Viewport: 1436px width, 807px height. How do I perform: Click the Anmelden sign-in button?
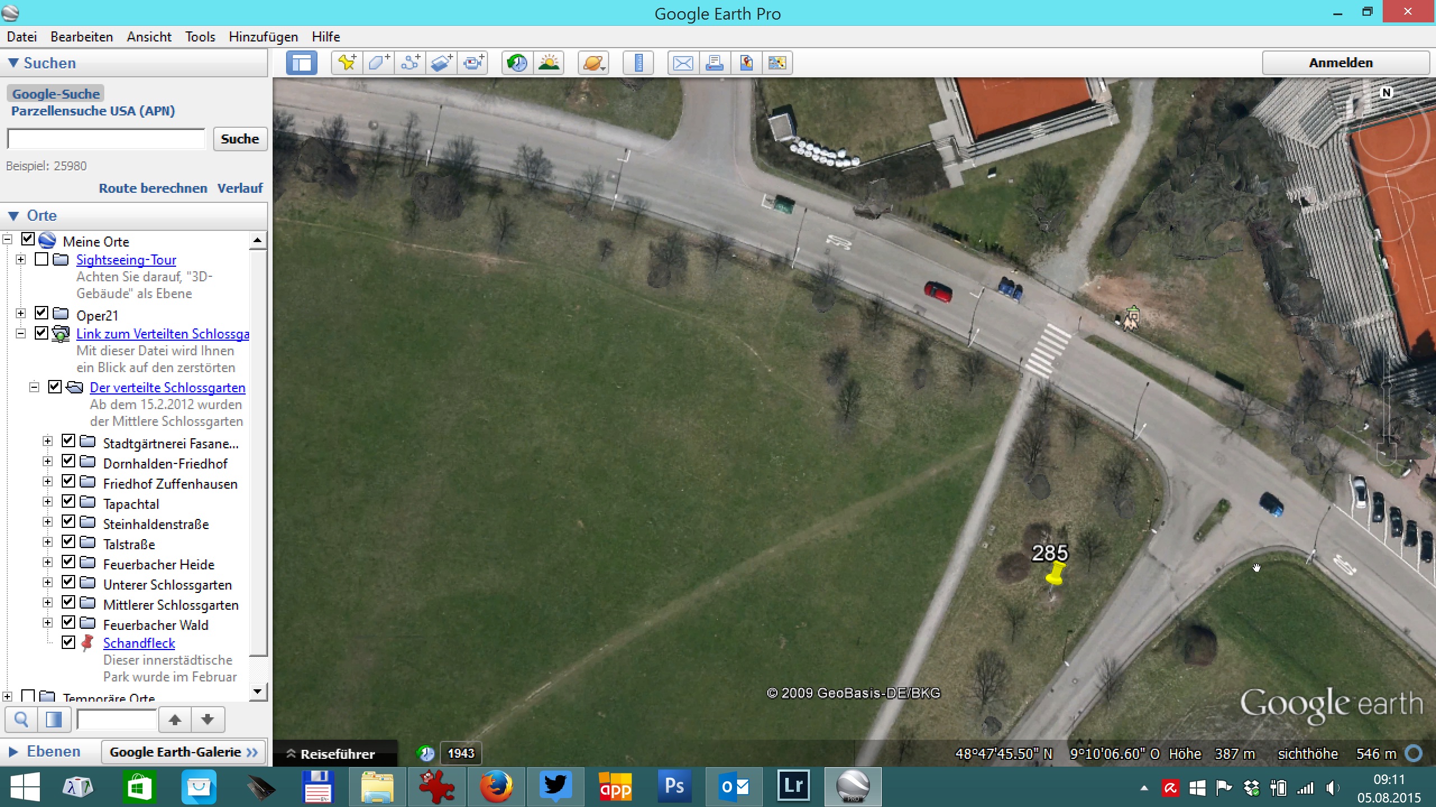click(x=1340, y=63)
